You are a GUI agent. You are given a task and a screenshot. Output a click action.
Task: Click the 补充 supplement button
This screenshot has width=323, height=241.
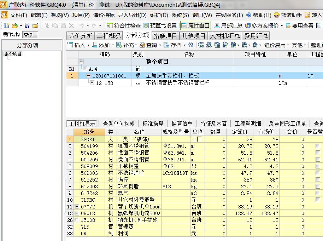[x=125, y=45]
